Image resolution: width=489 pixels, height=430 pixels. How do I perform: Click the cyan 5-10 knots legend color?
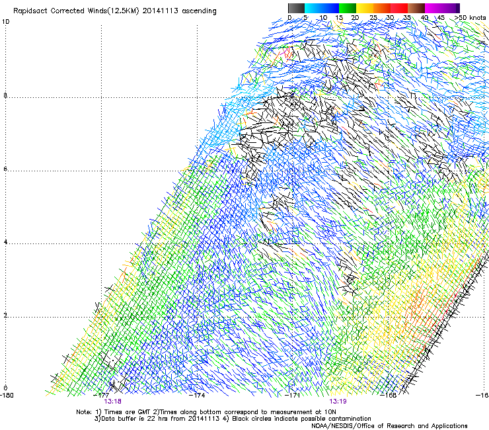pyautogui.click(x=313, y=8)
